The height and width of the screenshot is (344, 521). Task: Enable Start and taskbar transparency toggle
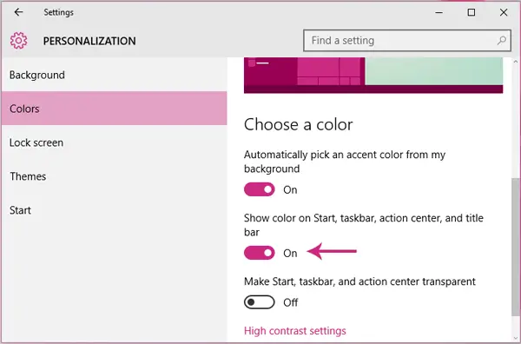point(259,302)
